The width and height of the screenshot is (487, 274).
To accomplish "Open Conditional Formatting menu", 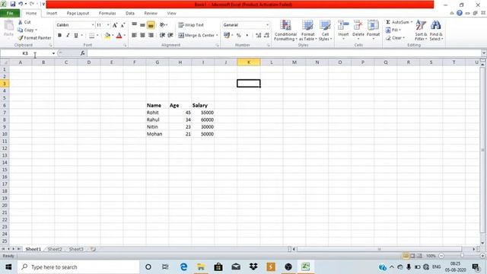I will coord(285,30).
